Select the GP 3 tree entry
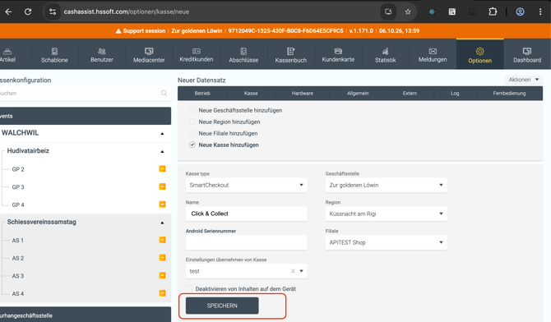Screen dimensions: 551x322 pyautogui.click(x=18, y=186)
